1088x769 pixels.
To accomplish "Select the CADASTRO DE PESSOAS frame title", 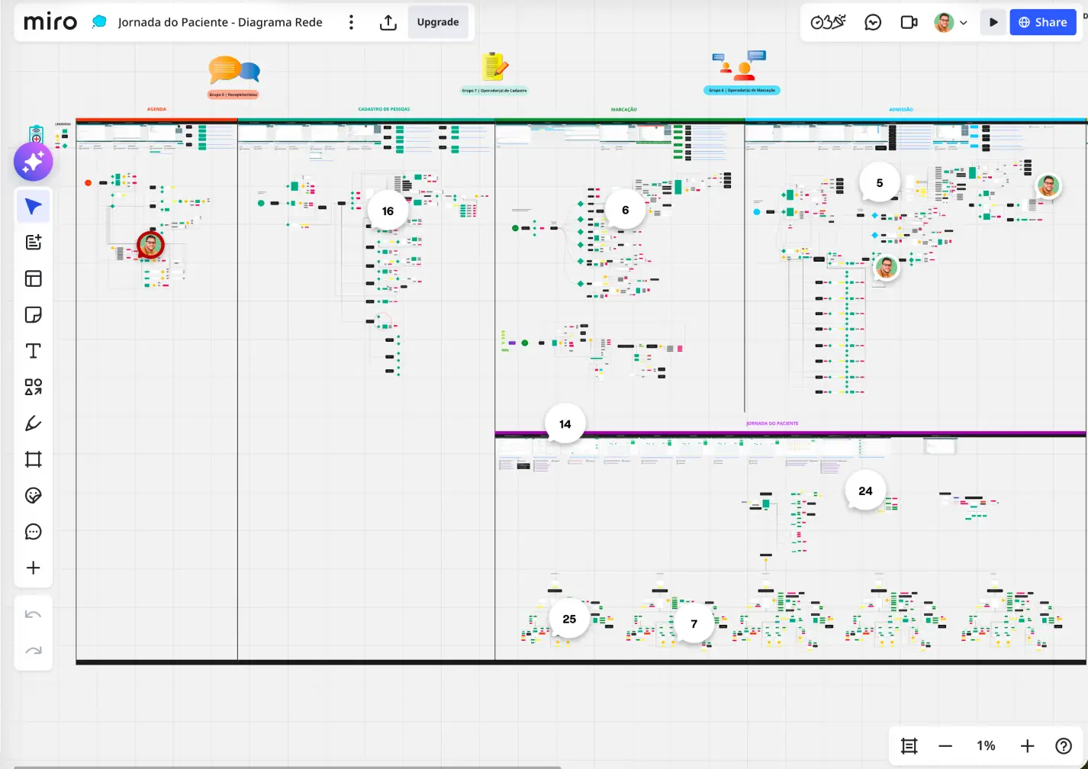I will [384, 109].
